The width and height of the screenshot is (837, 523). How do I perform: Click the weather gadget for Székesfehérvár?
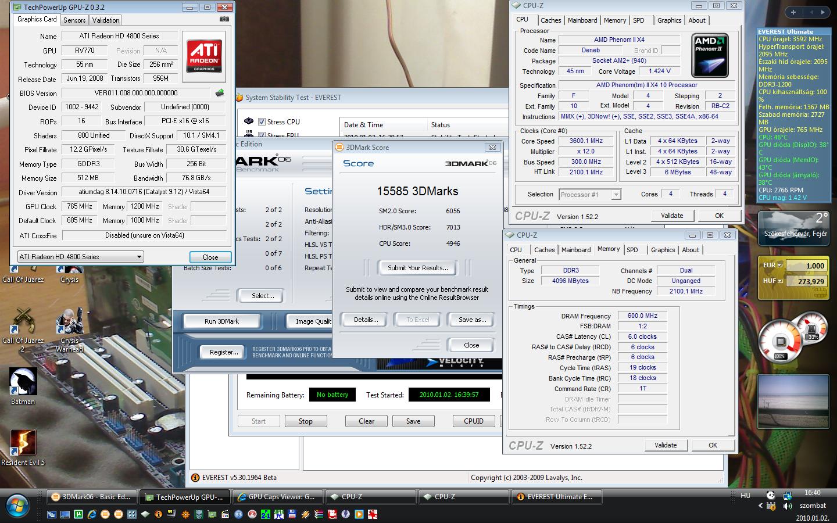(x=794, y=228)
